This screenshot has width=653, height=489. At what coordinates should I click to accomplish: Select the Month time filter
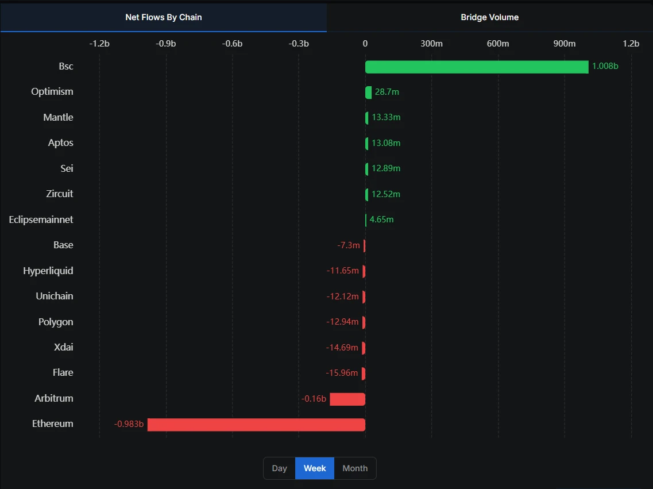pos(354,468)
